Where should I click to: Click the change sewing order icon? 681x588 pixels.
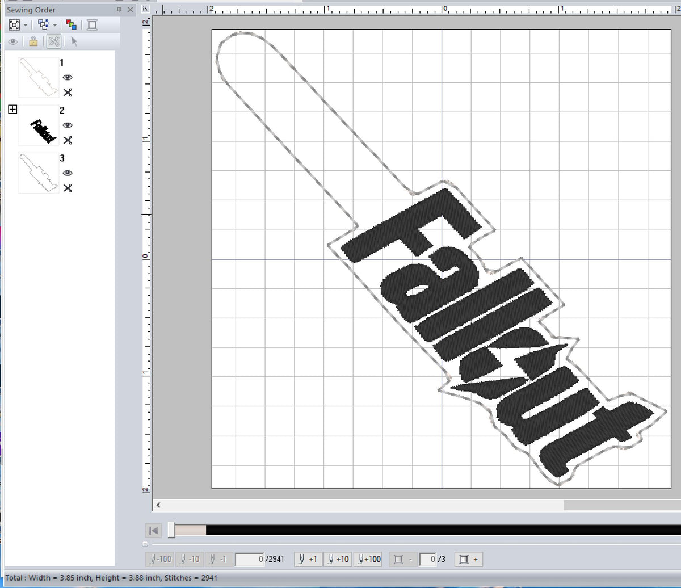[x=43, y=24]
